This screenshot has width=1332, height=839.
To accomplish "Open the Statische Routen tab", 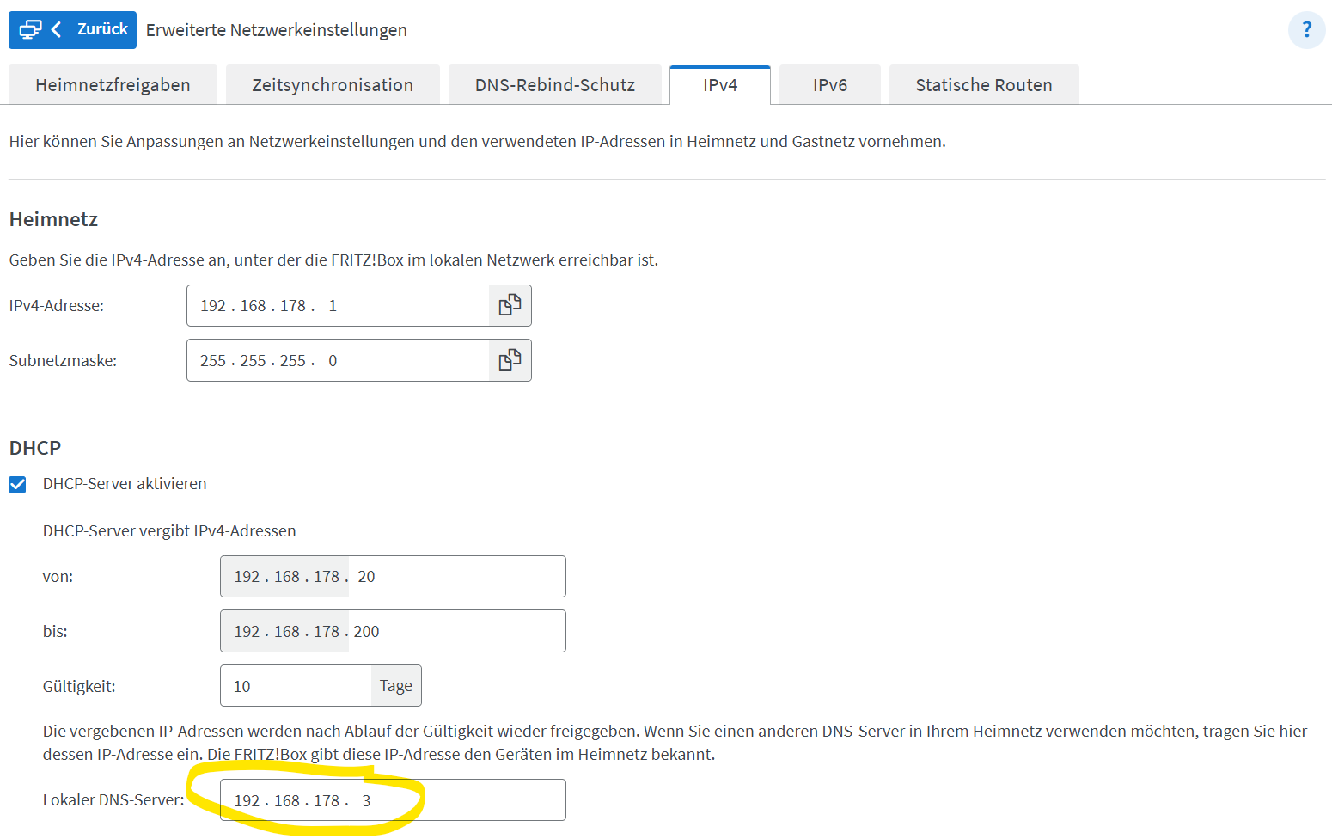I will point(984,85).
